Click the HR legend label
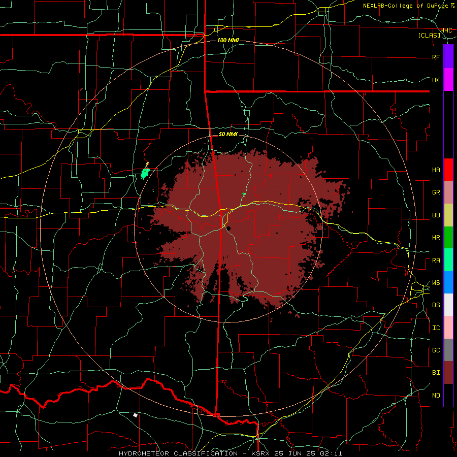The image size is (457, 457). [x=436, y=238]
